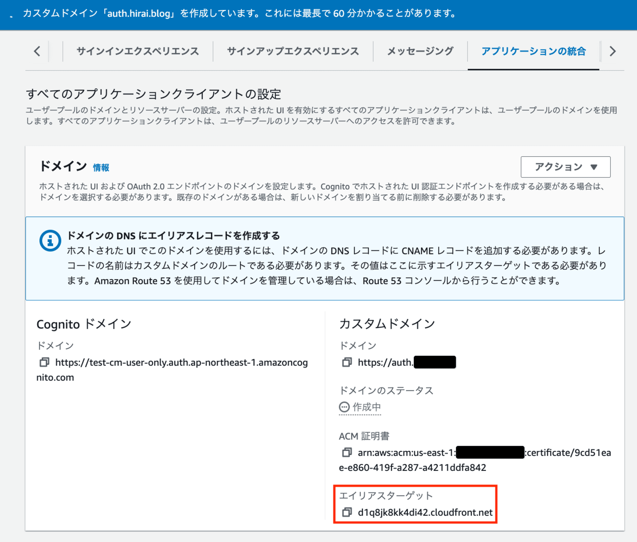Click the ドメインの DNS にエイリアスレコードを作成する title
The image size is (637, 542).
(x=174, y=236)
